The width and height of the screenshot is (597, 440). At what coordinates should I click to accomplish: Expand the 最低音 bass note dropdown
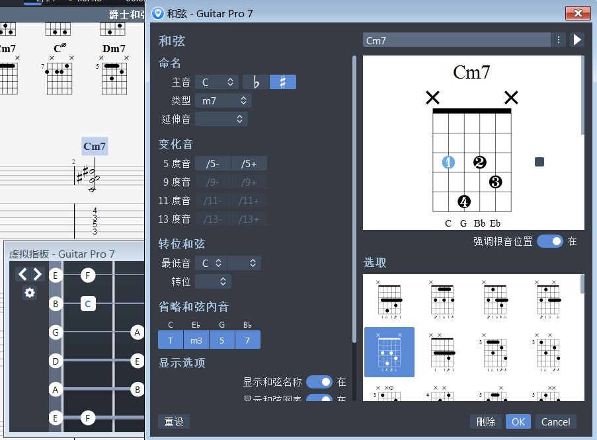(211, 262)
